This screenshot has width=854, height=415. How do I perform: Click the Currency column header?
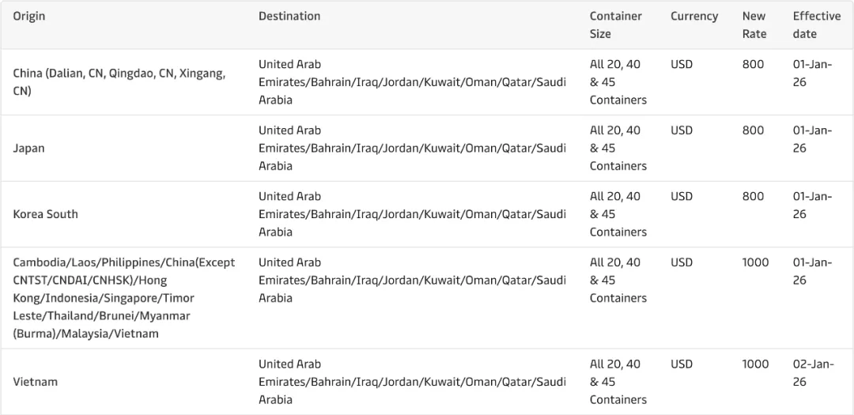point(694,17)
